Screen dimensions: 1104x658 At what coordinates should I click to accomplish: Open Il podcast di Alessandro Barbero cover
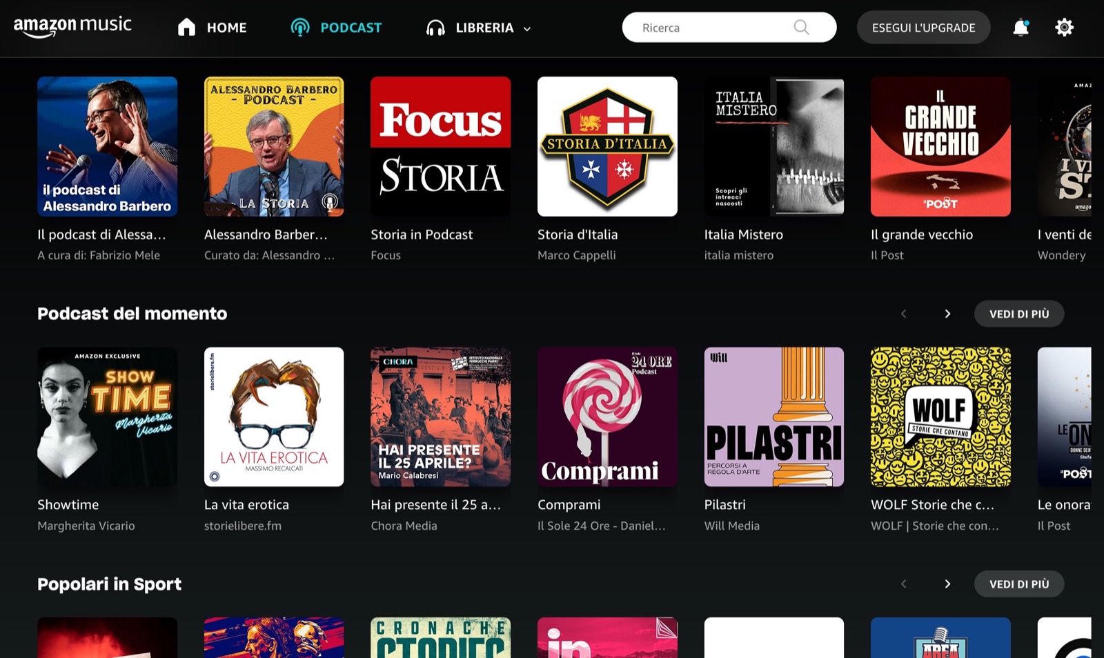tap(107, 146)
